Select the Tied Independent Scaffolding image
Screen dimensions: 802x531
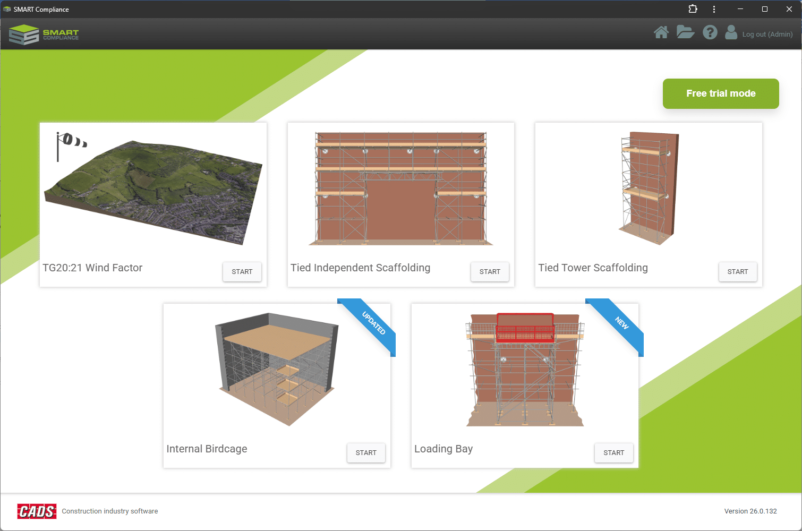click(400, 189)
